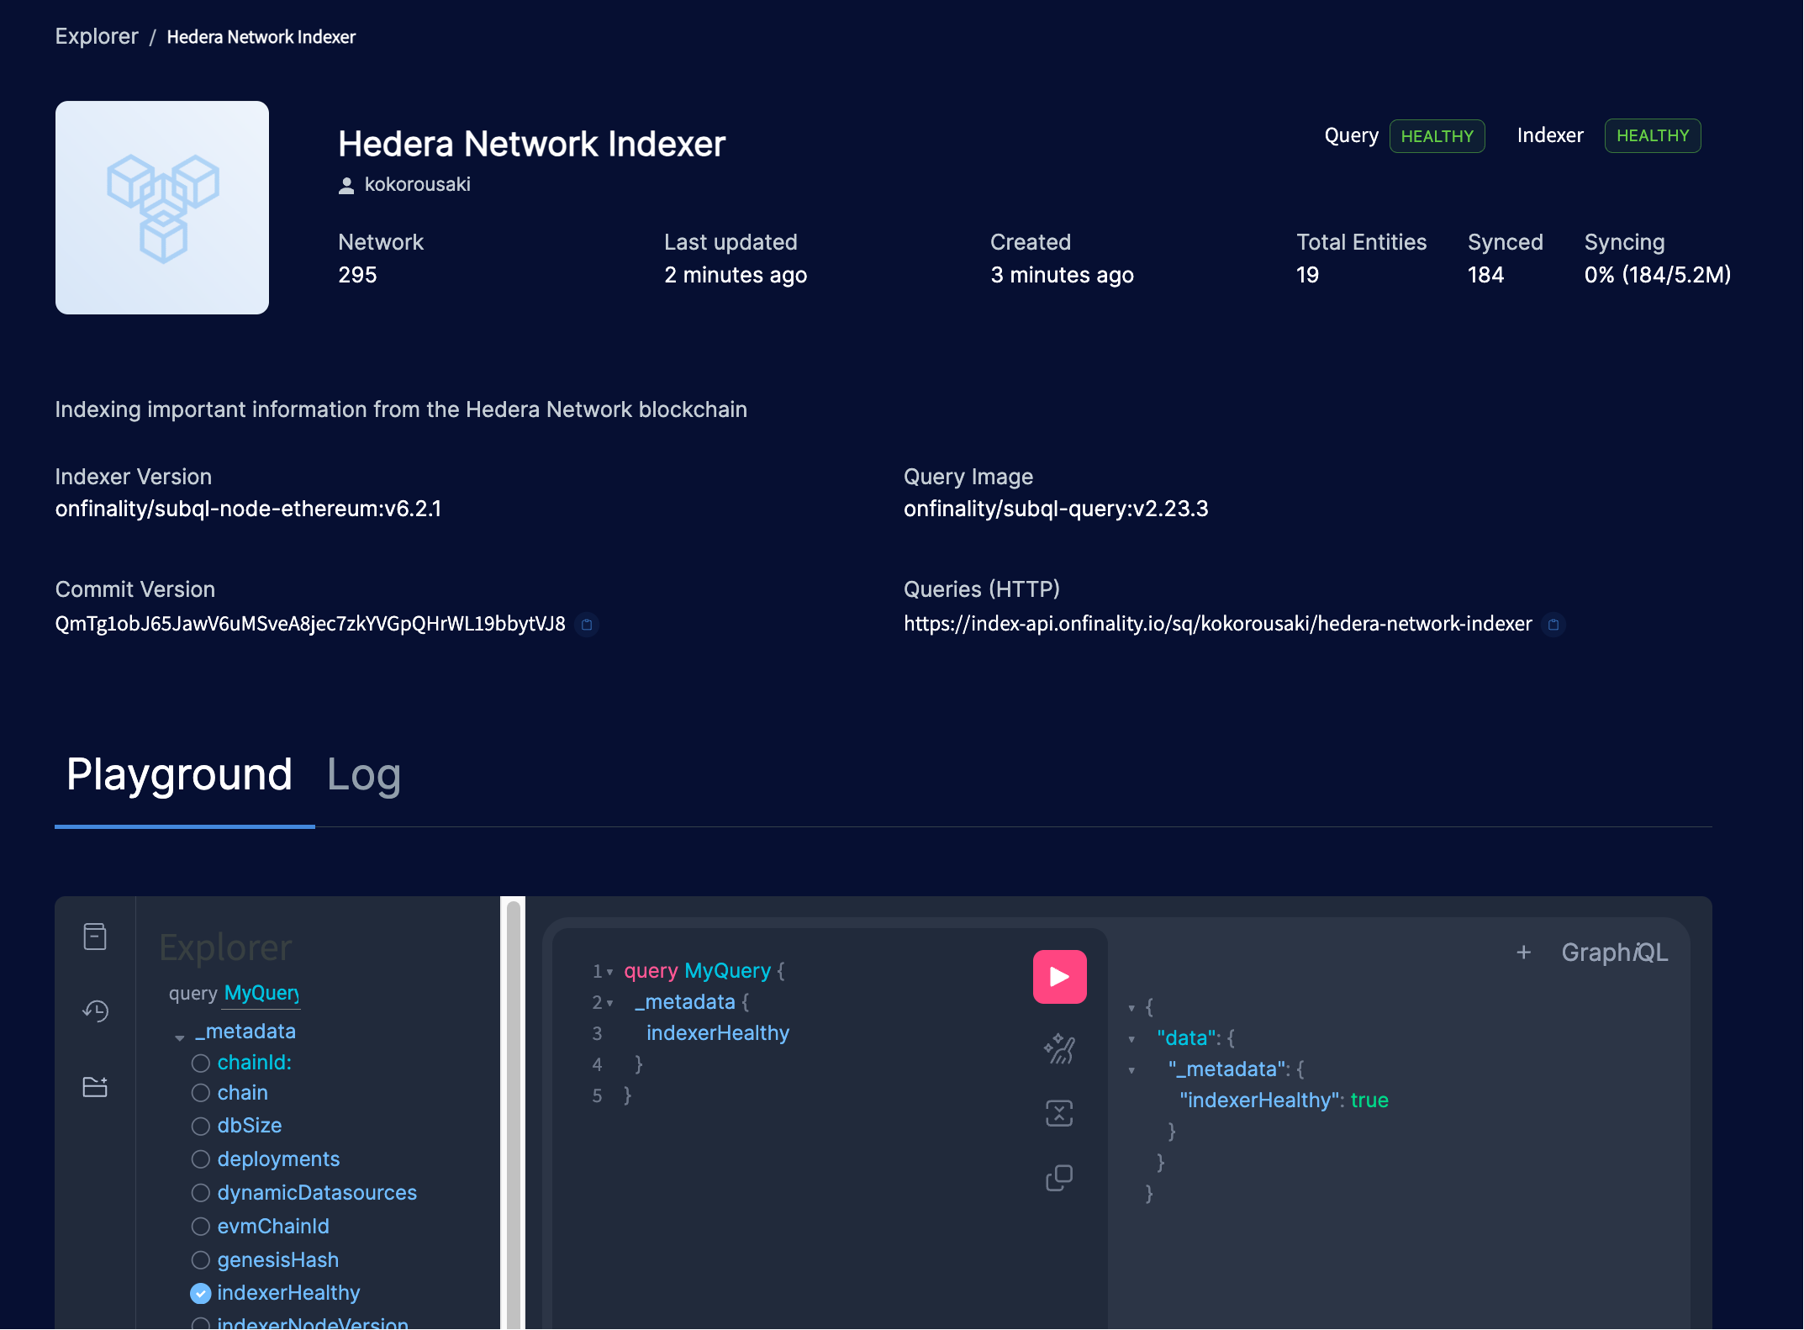This screenshot has height=1330, width=1804.
Task: Copy the query with the copy icon
Action: (x=1060, y=1177)
